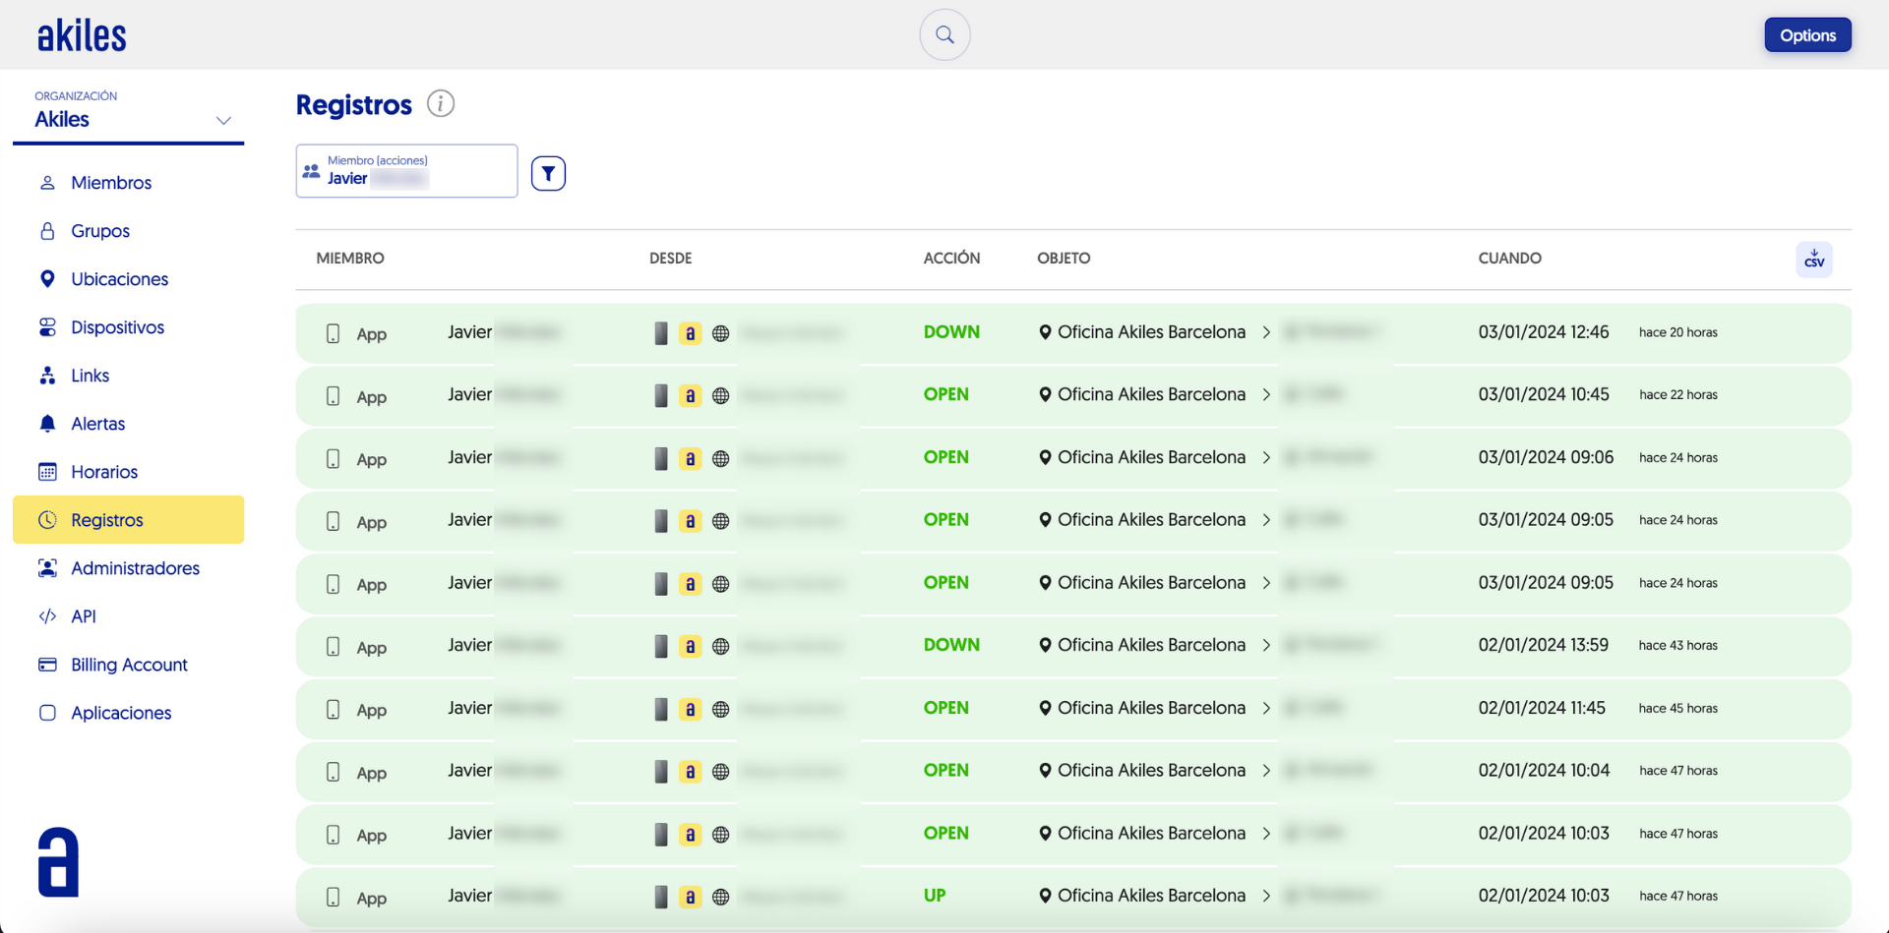Viewport: 1889px width, 933px height.
Task: Open Oficina Akiles Barcelona link in the last row
Action: [x=1151, y=896]
